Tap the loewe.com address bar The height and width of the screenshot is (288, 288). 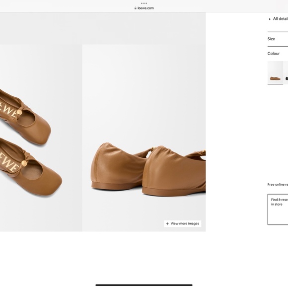pyautogui.click(x=144, y=8)
